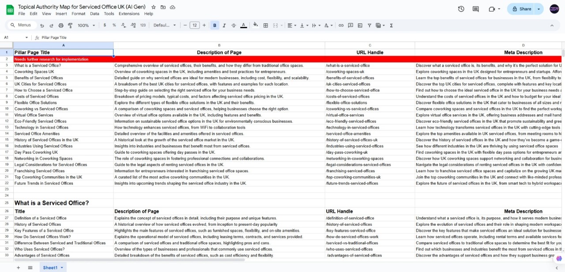Open text wrapping dropdown
The image size is (565, 272).
pos(316,25)
